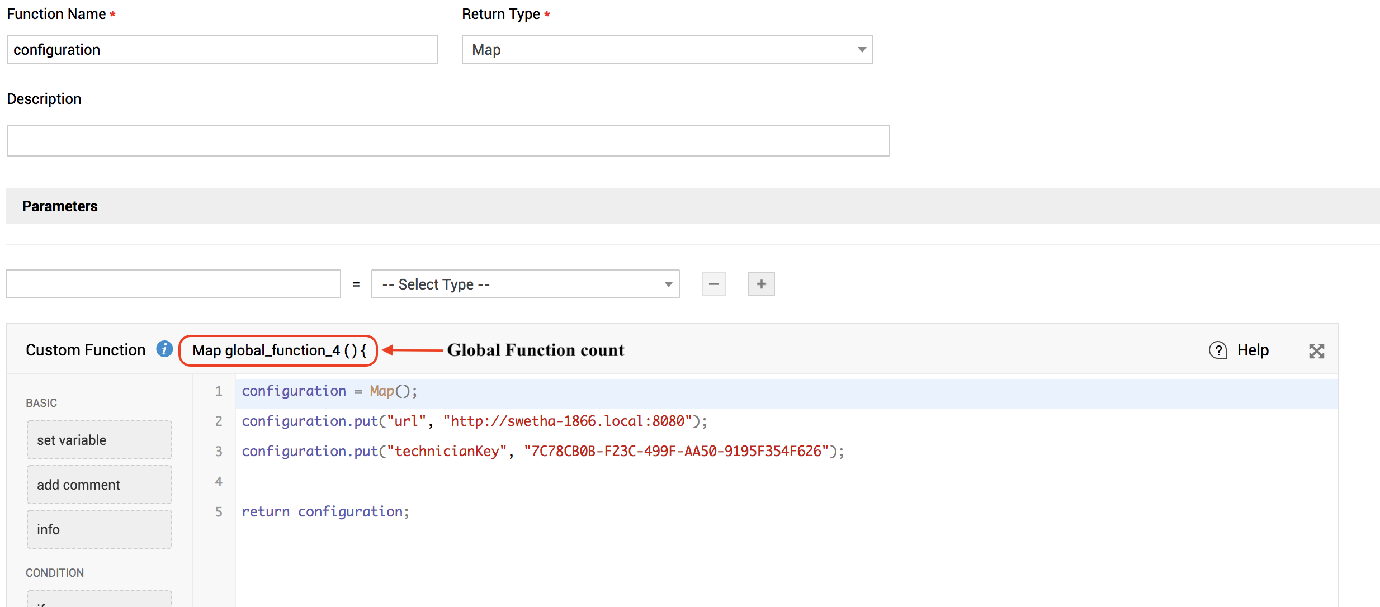Place cursor on return configuration line
Viewport: 1380px width, 607px height.
[325, 512]
